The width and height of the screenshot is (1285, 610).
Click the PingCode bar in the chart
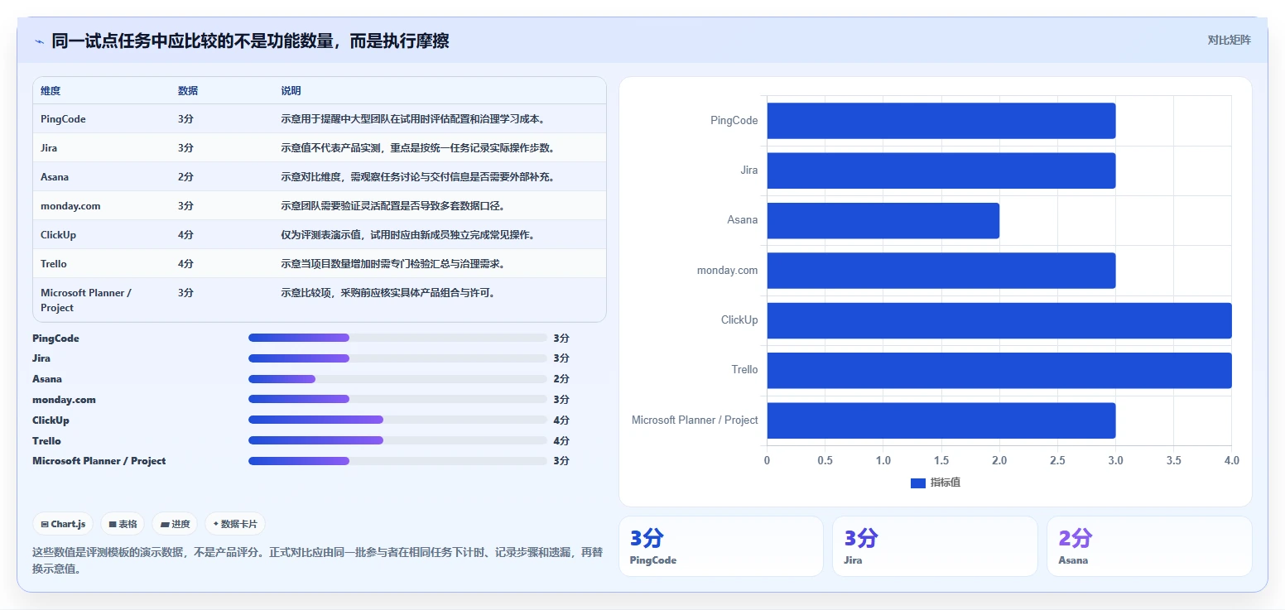[941, 121]
